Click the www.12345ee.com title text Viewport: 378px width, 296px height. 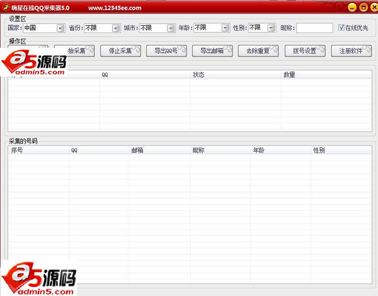[115, 8]
